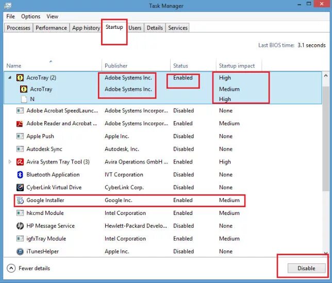Switch to the Details tab
This screenshot has height=283, width=332.
click(x=155, y=28)
